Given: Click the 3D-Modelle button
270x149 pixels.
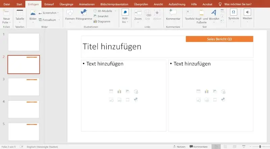Looking at the screenshot, I should click(x=103, y=11).
